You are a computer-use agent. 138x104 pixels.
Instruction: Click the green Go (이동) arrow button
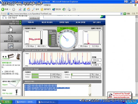(x=124, y=14)
